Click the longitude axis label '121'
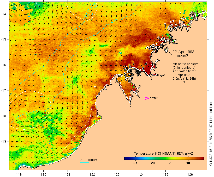 click(x=68, y=174)
